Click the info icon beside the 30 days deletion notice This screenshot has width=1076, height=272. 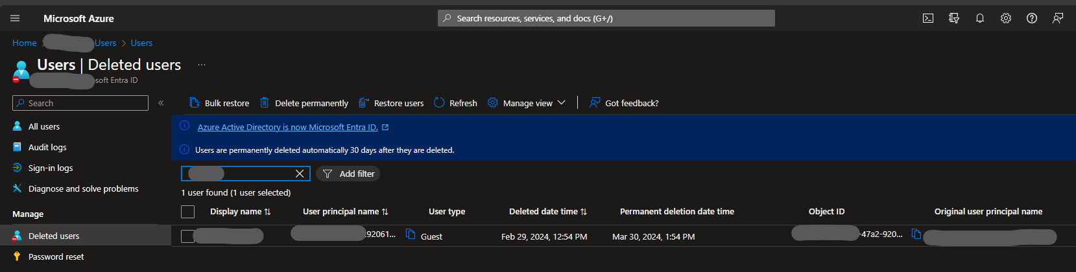184,150
